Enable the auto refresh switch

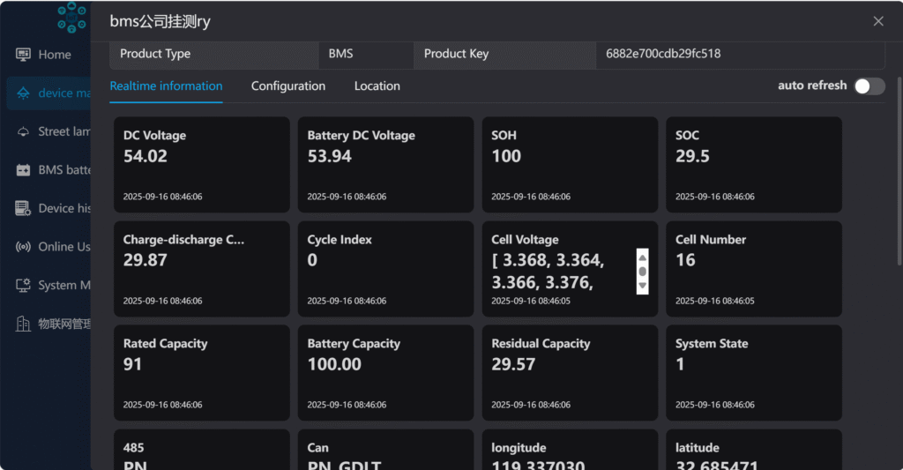(869, 86)
